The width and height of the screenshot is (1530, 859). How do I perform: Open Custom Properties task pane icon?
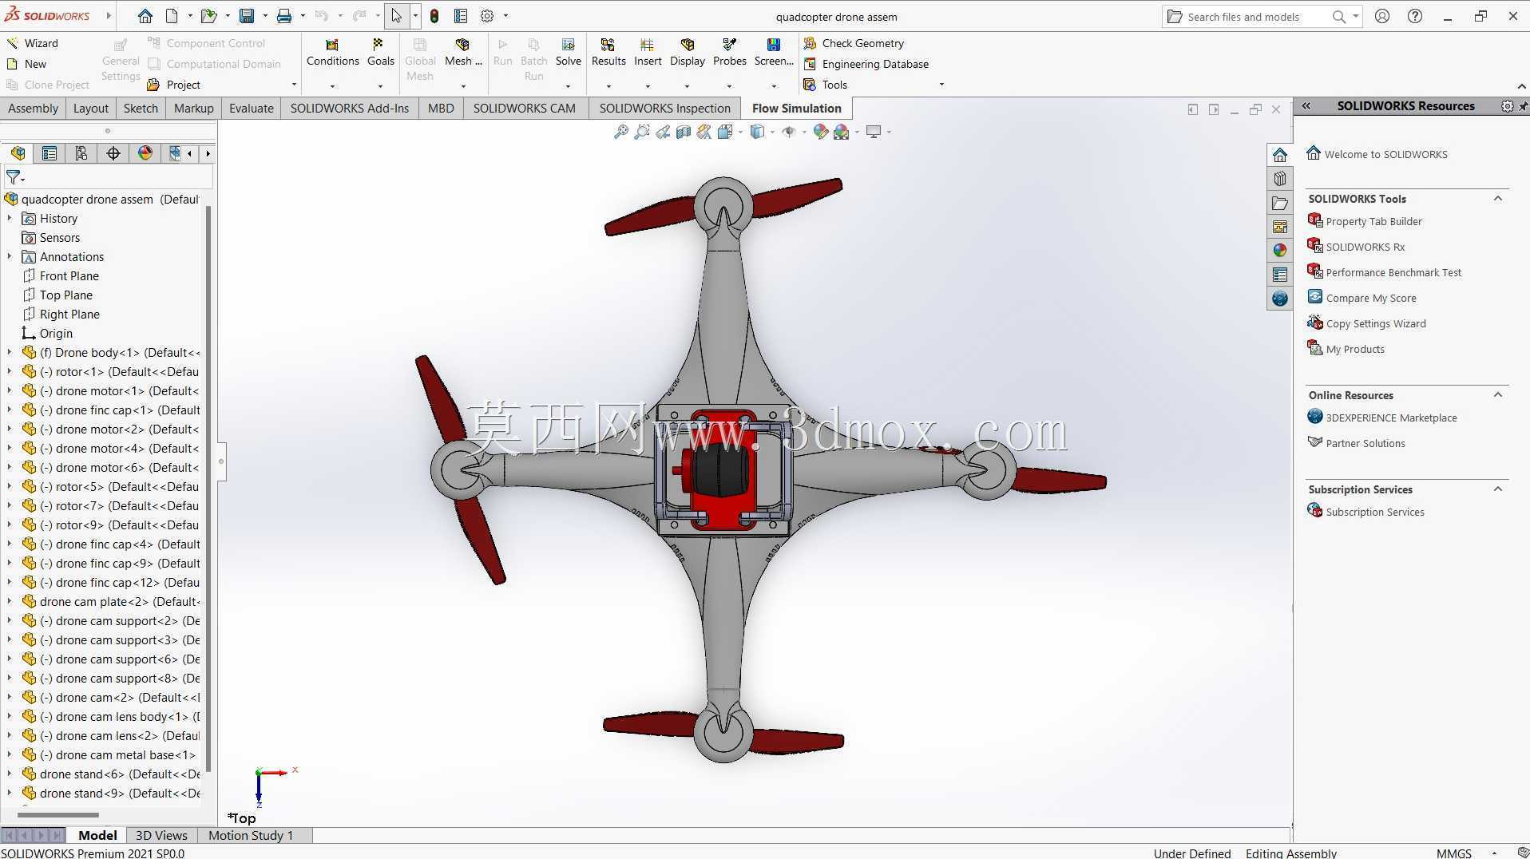pyautogui.click(x=1280, y=275)
